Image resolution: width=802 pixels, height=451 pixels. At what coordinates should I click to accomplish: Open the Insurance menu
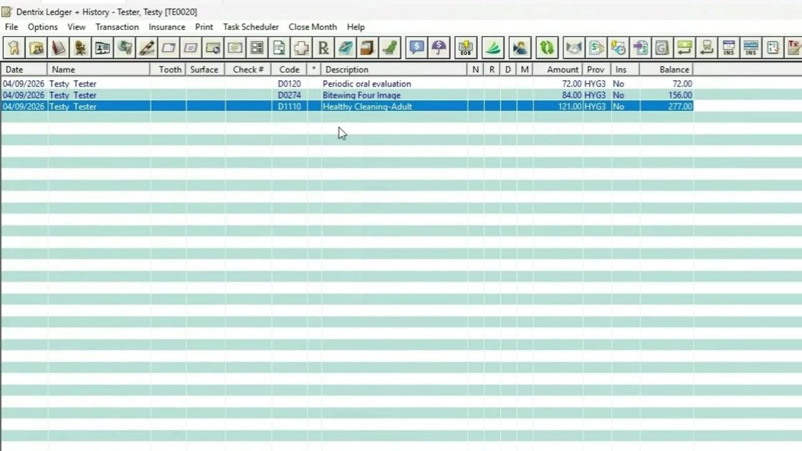tap(167, 27)
